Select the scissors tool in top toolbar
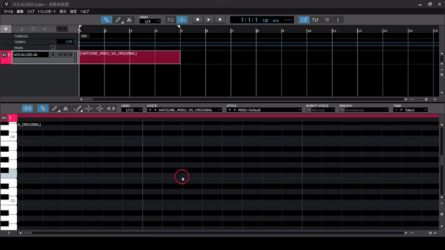This screenshot has height=250, width=445. (129, 20)
